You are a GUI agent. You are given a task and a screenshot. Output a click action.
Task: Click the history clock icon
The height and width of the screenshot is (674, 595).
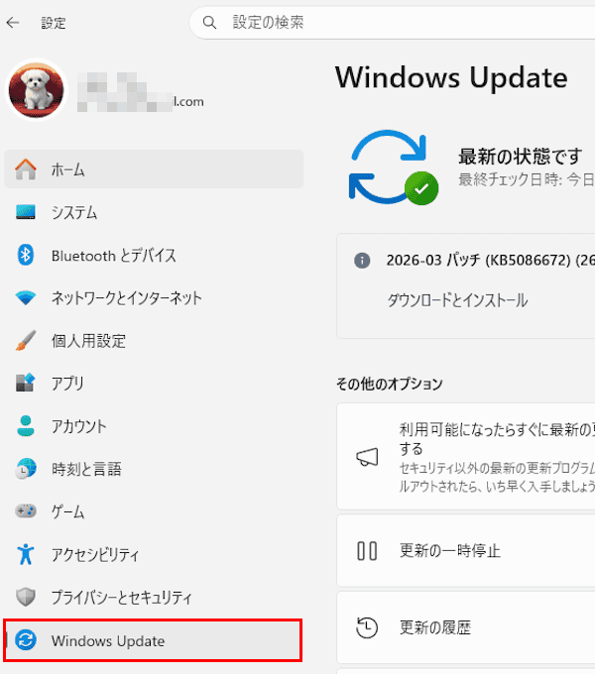(367, 627)
